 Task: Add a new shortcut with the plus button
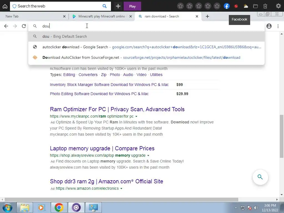(x=118, y=6)
